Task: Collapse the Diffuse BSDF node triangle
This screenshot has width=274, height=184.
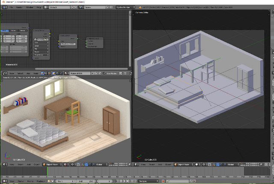Action: click(x=60, y=36)
